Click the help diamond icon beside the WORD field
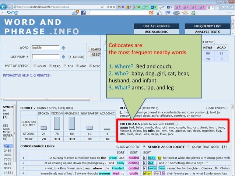This screenshot has width=235, height=176. (x=64, y=48)
